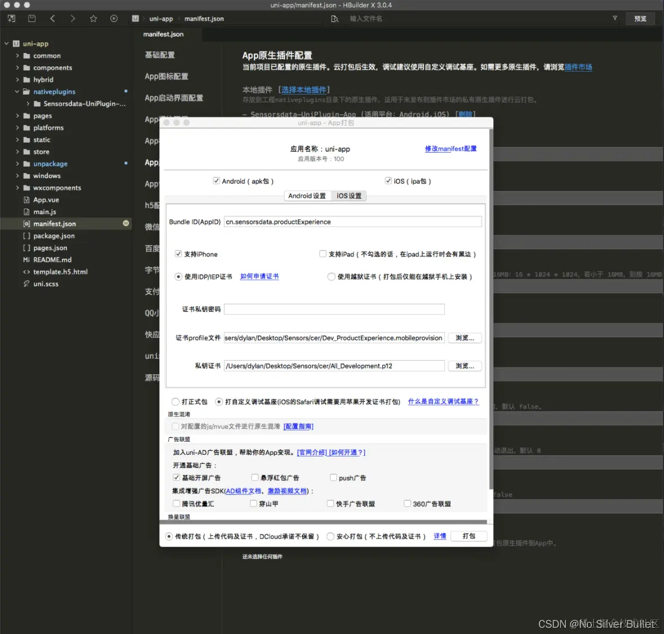Viewport: 664px width, 634px height.
Task: Browse for 私钥证书 file
Action: point(465,366)
